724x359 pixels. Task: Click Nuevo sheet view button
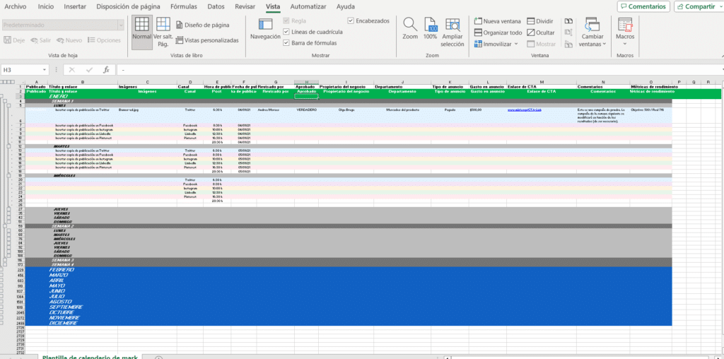point(69,40)
